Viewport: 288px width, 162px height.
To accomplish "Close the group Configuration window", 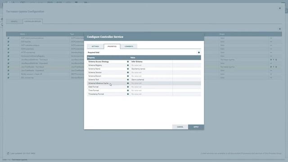I will click(280, 8).
